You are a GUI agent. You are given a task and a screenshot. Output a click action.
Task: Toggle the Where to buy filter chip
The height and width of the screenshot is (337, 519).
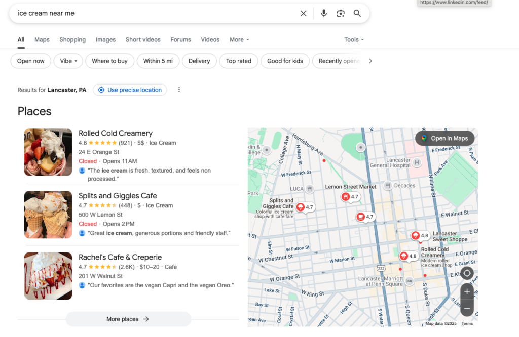[109, 61]
